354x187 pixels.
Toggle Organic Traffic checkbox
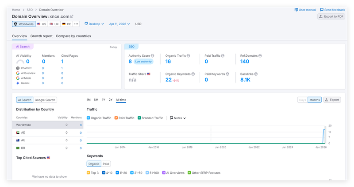[88, 118]
